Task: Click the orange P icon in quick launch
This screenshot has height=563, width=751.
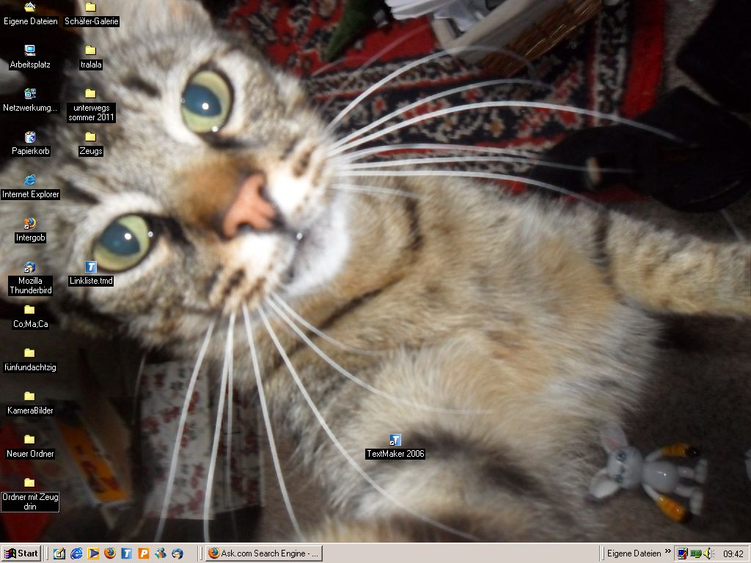Action: coord(144,553)
